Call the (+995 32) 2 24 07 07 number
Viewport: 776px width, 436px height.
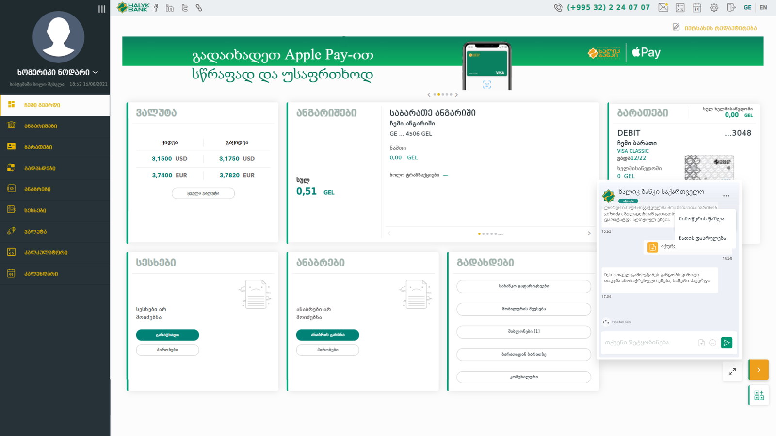(608, 8)
